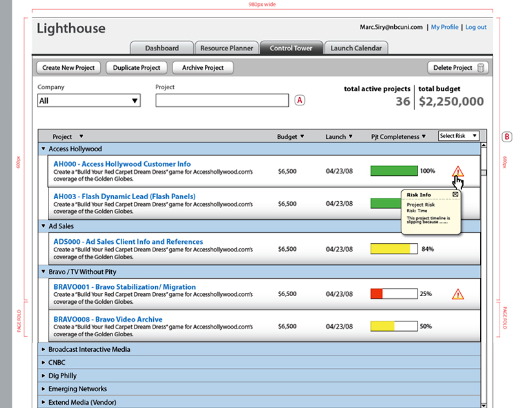
Task: Click the red A annotation marker
Action: tap(300, 100)
